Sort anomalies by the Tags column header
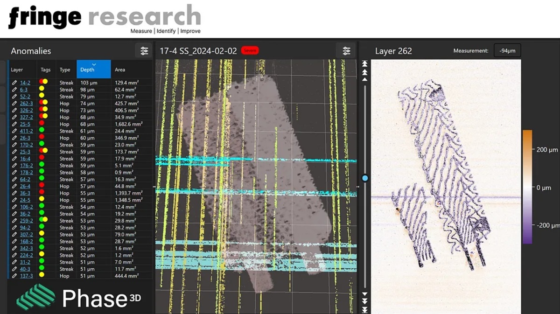 tap(46, 70)
